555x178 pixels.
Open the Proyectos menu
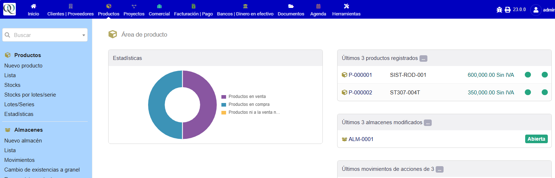pyautogui.click(x=134, y=10)
